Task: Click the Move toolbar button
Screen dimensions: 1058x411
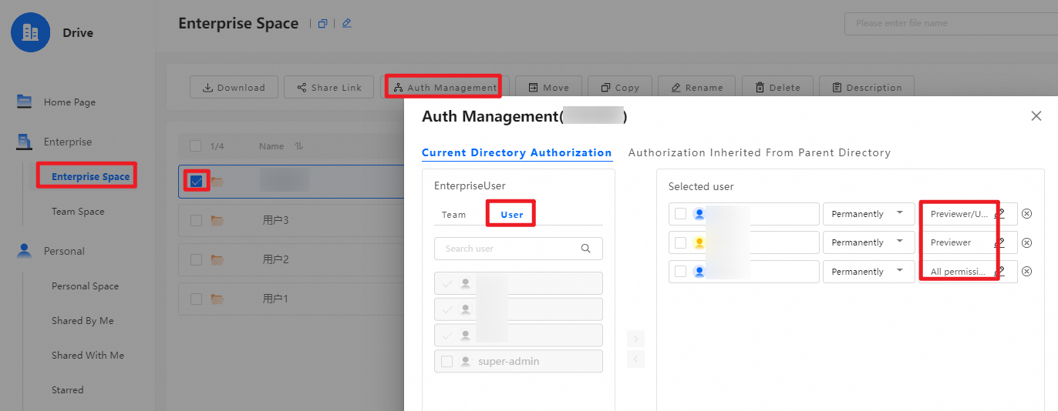Action: [548, 88]
